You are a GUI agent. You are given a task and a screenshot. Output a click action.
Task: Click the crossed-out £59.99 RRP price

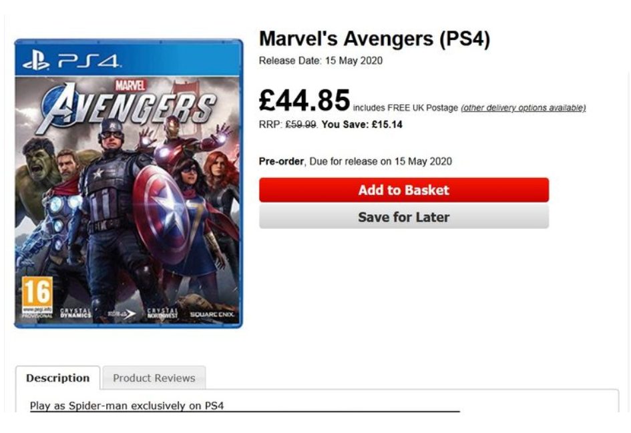coord(300,125)
